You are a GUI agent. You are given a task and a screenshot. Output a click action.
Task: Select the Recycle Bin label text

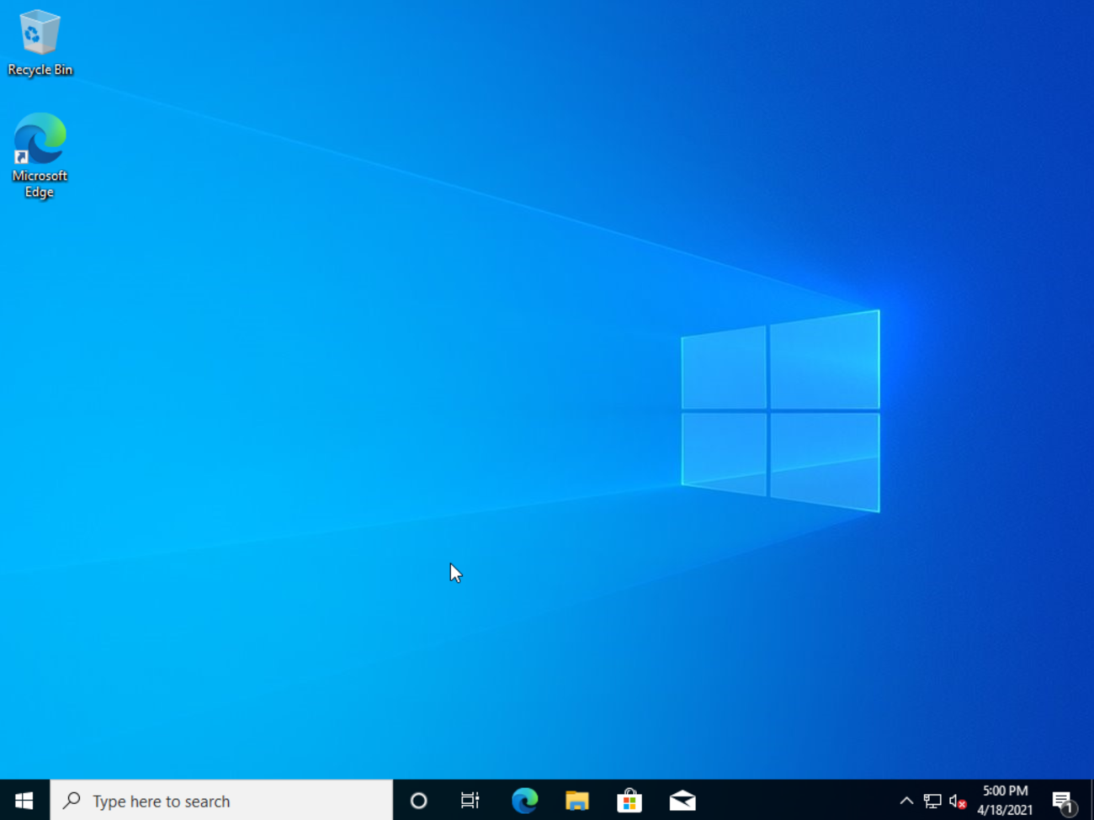(x=40, y=70)
